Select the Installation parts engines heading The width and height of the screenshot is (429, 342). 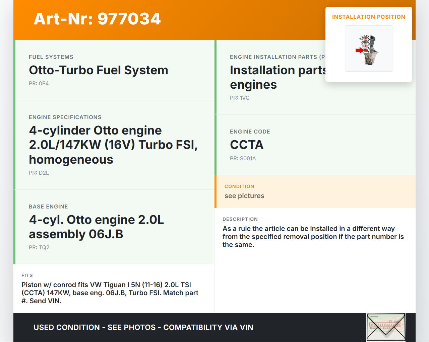pos(278,77)
